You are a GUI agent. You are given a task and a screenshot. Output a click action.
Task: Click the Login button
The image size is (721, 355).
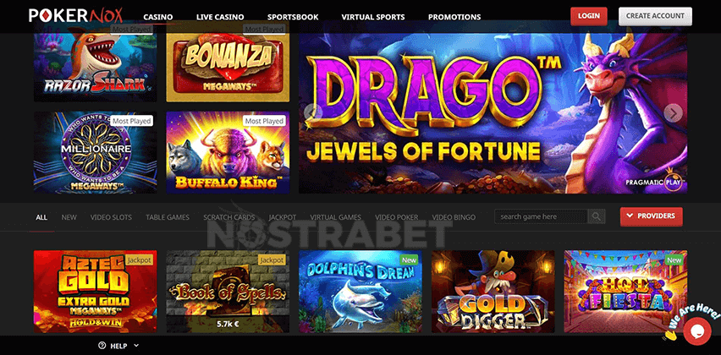[589, 16]
